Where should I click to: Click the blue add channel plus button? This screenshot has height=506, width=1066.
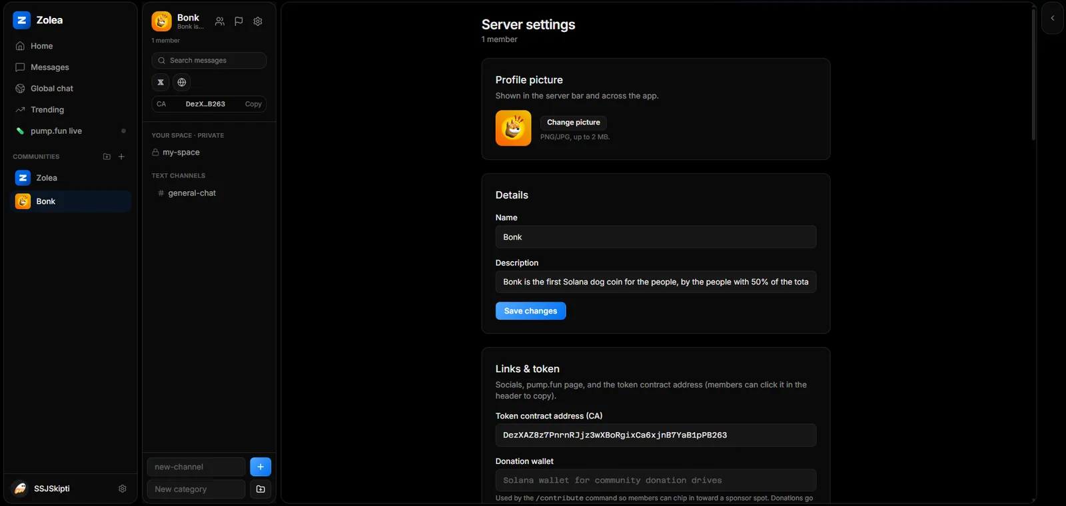coord(261,467)
